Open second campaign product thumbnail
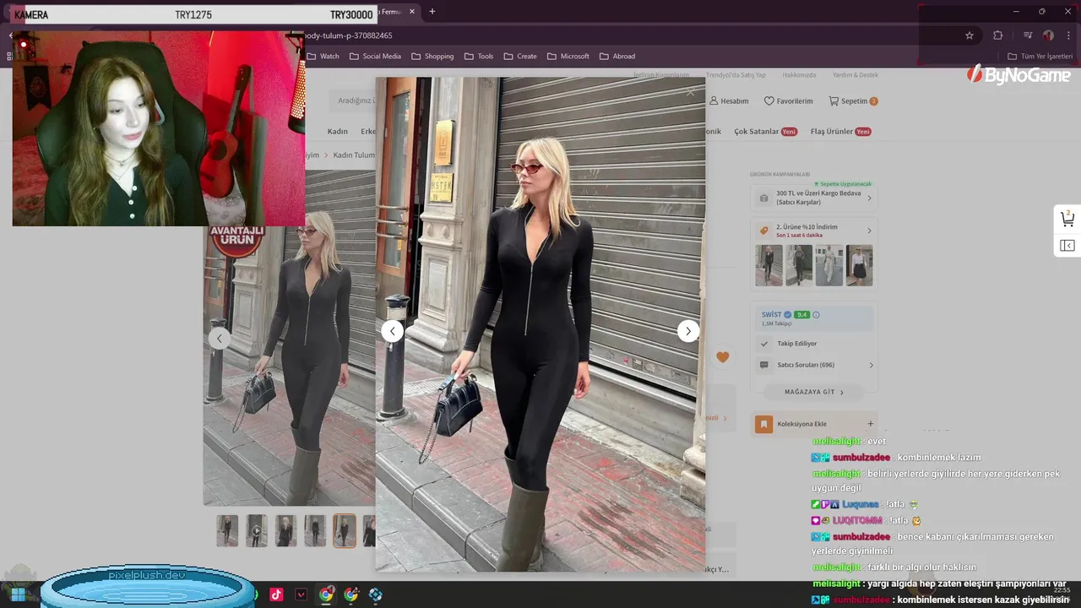This screenshot has height=608, width=1081. (799, 265)
